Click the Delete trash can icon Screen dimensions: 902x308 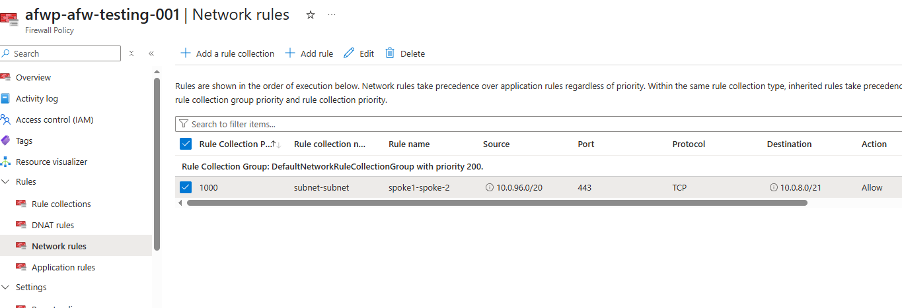click(390, 53)
